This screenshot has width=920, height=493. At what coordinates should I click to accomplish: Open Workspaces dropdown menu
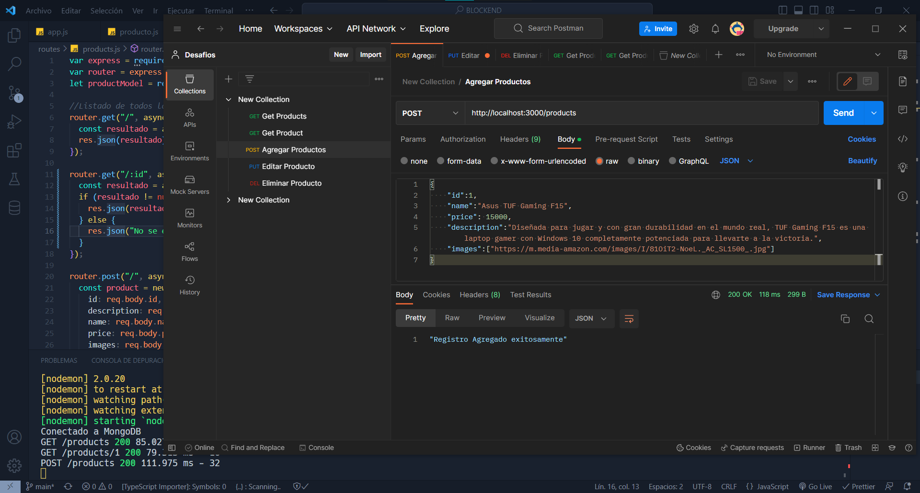pos(303,29)
